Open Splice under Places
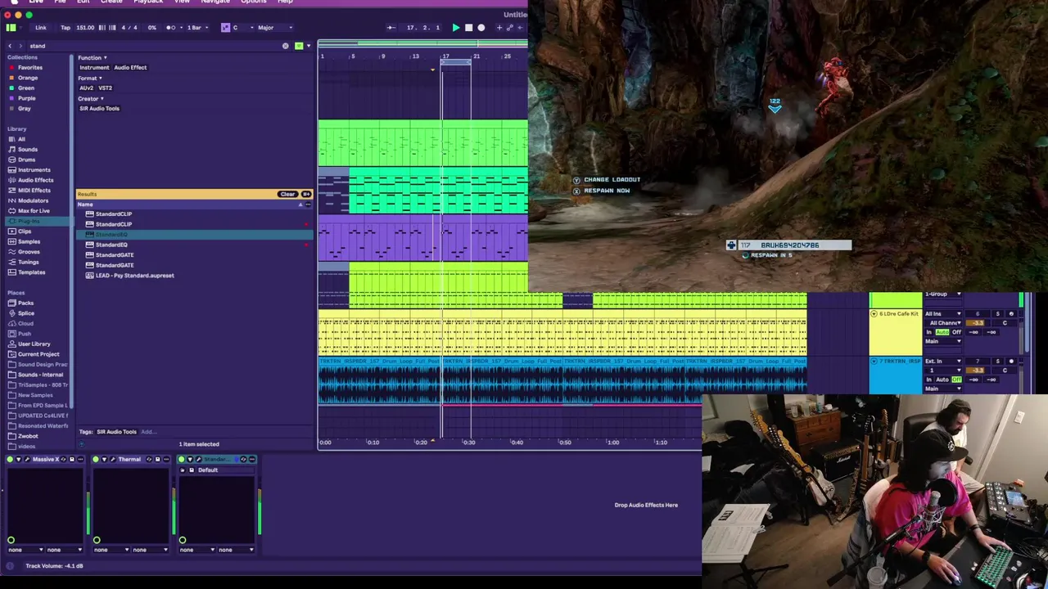The height and width of the screenshot is (589, 1048). tap(25, 313)
